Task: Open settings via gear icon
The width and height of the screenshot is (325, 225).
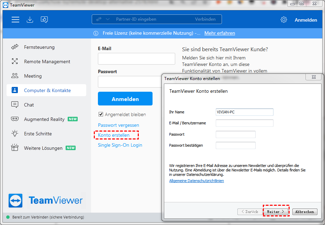Action: click(x=284, y=20)
